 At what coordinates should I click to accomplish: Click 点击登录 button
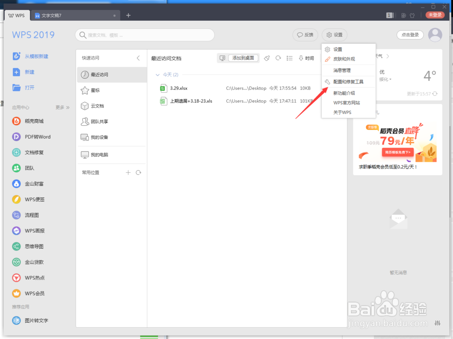click(x=410, y=35)
